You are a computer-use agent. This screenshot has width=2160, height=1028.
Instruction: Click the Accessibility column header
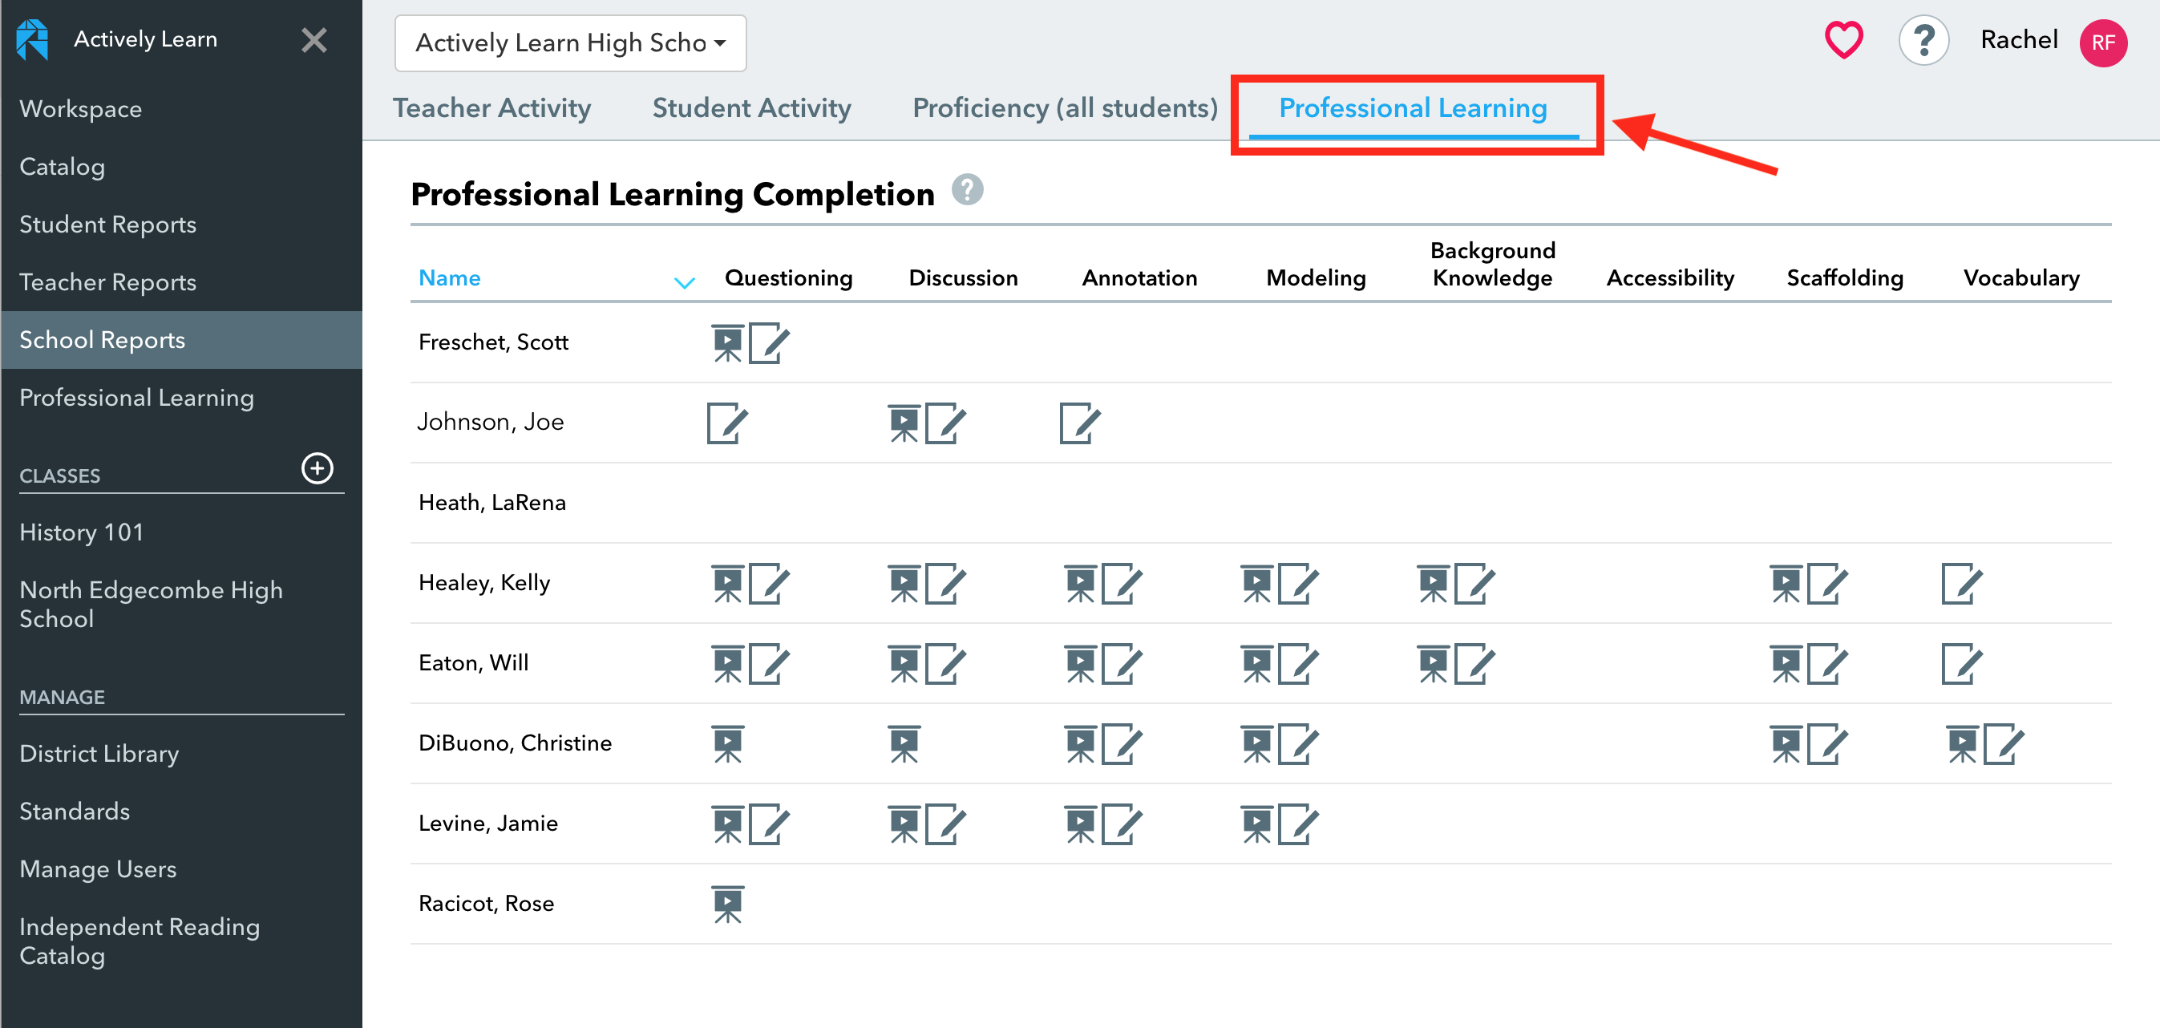click(x=1669, y=277)
